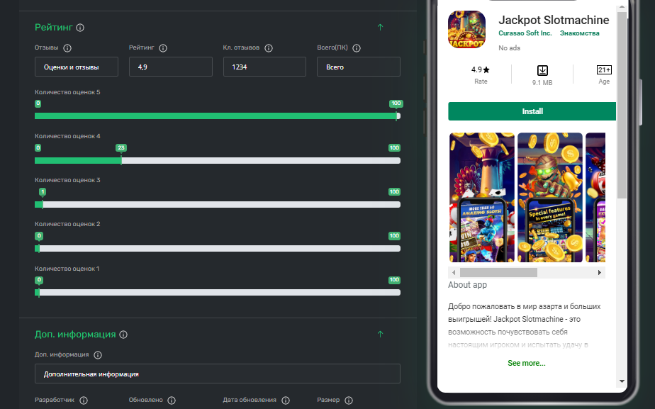Adjust the Количество оценок 3 slider handle
655x409 pixels.
tap(43, 205)
